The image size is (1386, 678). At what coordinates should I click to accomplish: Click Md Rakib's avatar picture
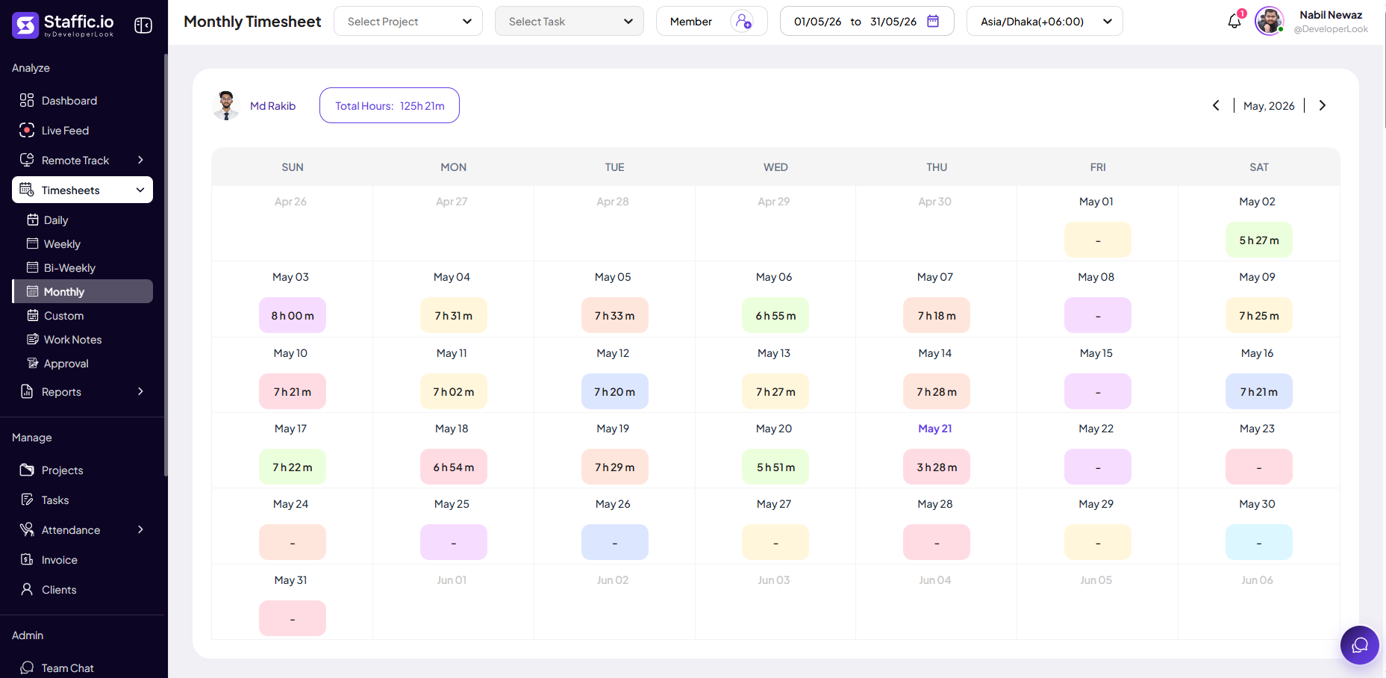pos(225,105)
